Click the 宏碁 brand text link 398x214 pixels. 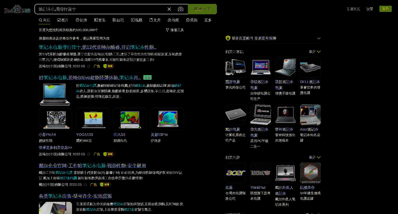(x=229, y=188)
